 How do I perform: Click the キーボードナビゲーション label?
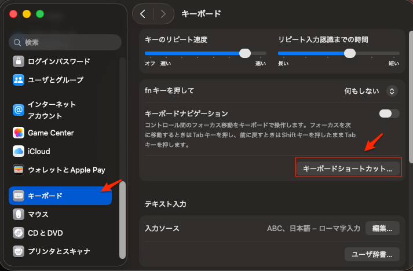(x=187, y=113)
